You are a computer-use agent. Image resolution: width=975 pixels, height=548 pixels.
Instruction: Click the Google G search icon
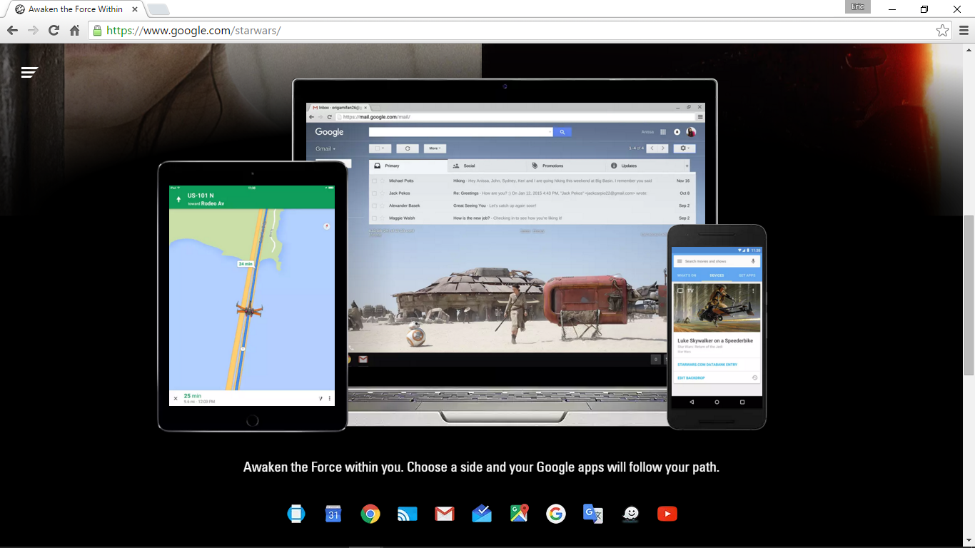pos(556,514)
